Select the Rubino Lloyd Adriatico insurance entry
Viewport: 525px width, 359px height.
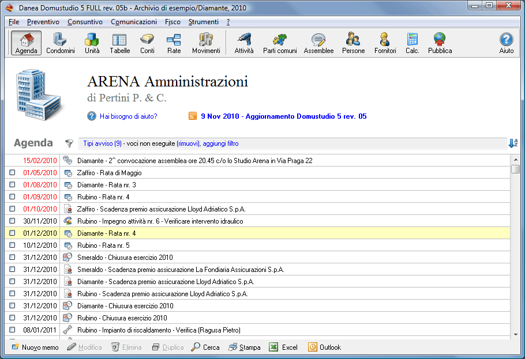[x=257, y=294]
